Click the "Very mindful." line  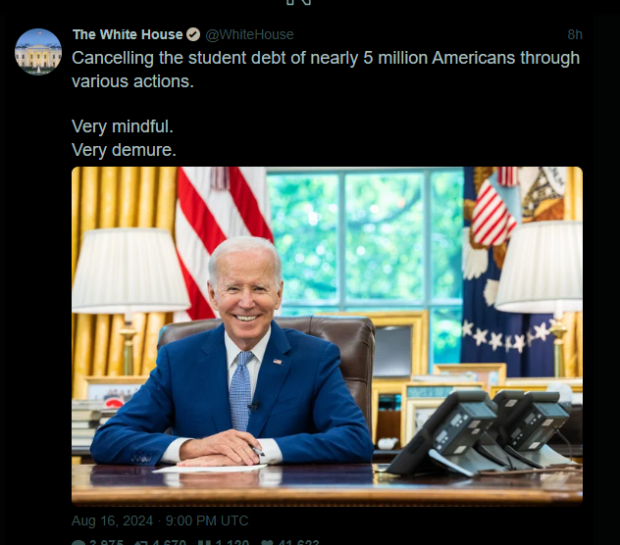tap(123, 126)
